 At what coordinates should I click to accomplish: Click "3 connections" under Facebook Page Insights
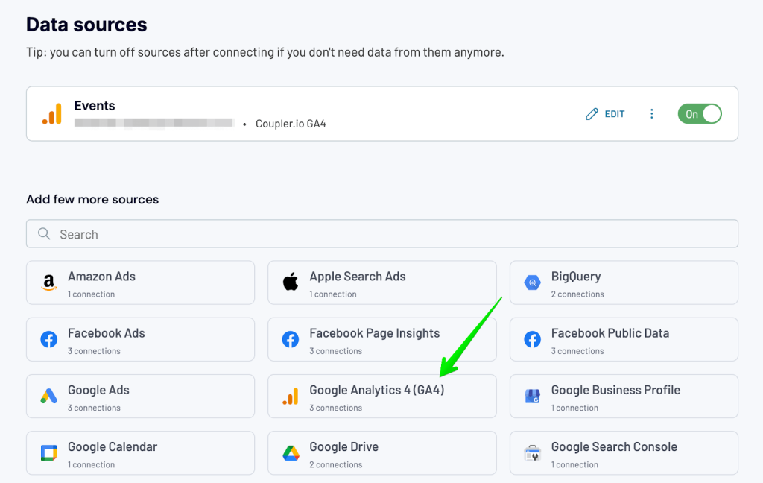(336, 351)
